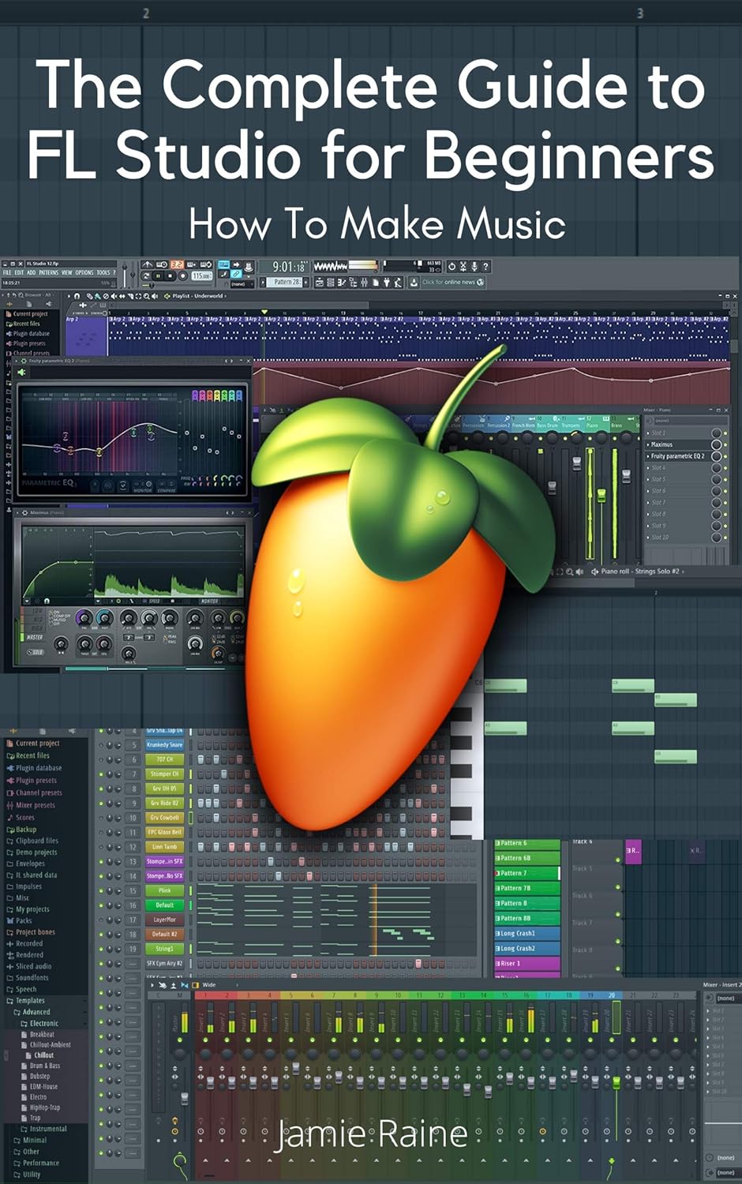742x1184 pixels.
Task: Open the OPTIONS menu
Action: coord(84,272)
